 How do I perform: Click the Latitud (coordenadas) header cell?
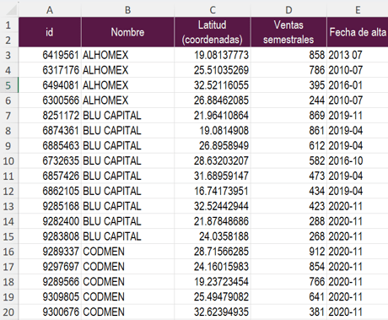(213, 32)
